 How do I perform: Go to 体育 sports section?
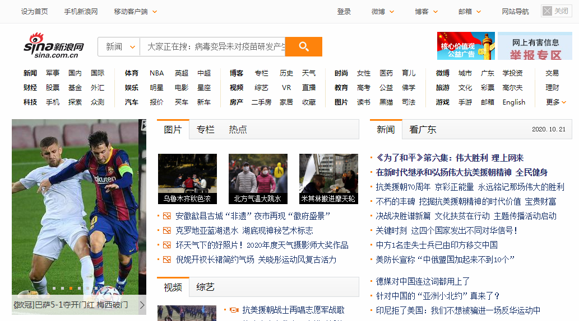(x=132, y=73)
